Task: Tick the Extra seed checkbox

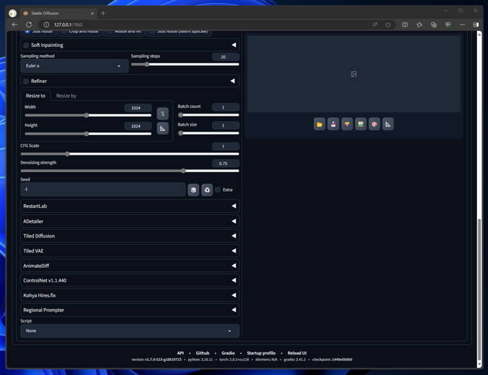Action: [218, 189]
